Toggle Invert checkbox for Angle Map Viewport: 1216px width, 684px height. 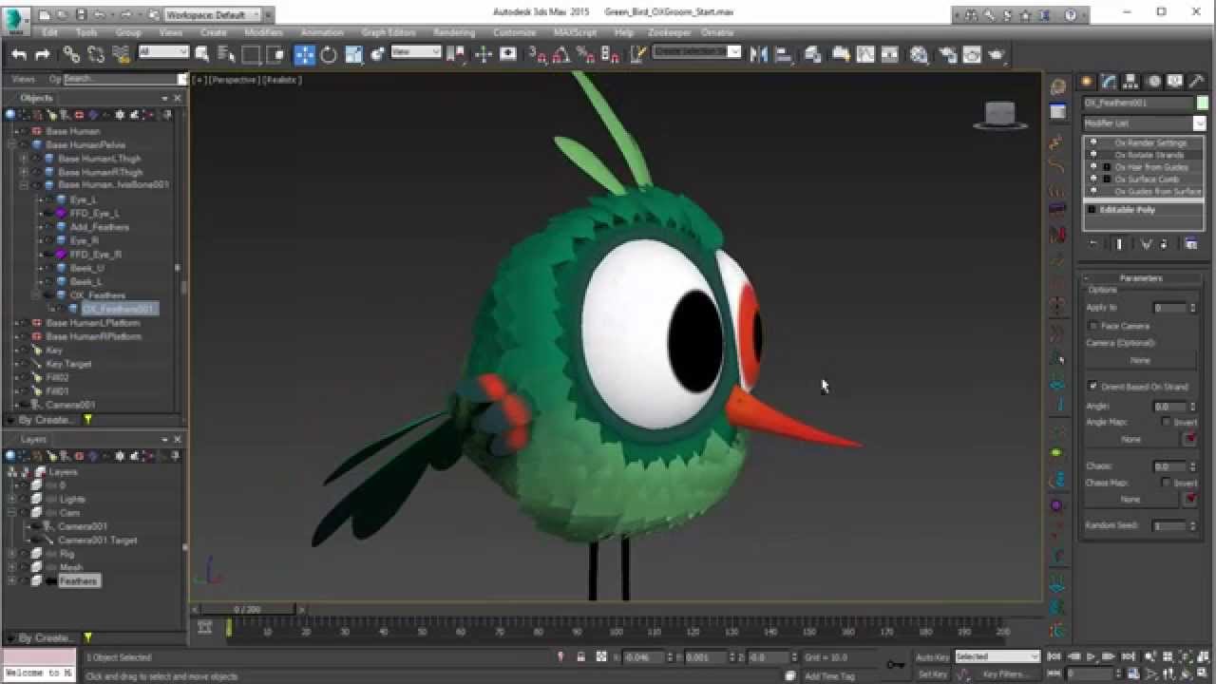[1166, 422]
